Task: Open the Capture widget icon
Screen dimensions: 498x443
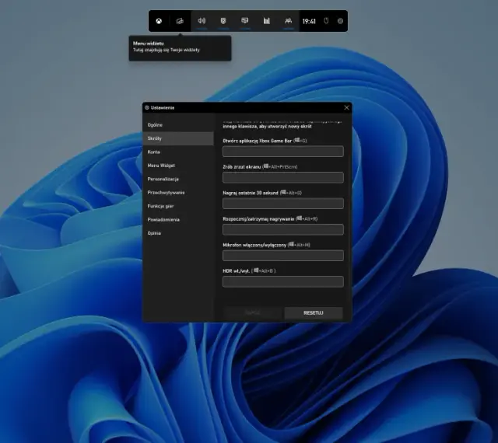Action: click(223, 21)
